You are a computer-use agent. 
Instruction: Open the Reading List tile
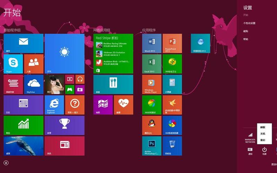(x=13, y=84)
